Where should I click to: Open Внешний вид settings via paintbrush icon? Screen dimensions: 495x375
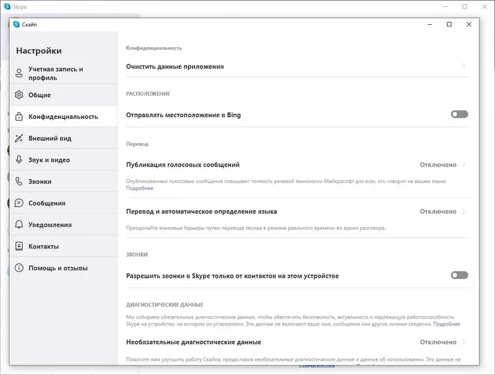pyautogui.click(x=19, y=138)
